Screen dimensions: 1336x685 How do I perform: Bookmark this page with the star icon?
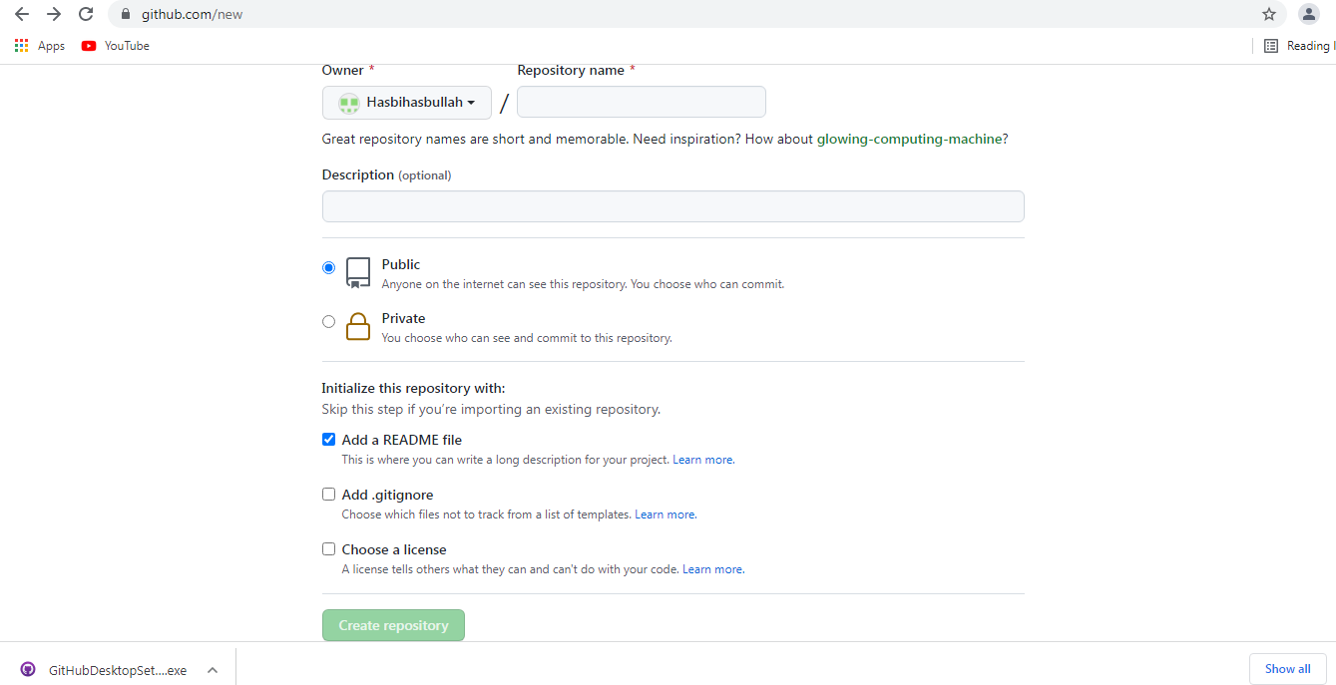click(1269, 14)
